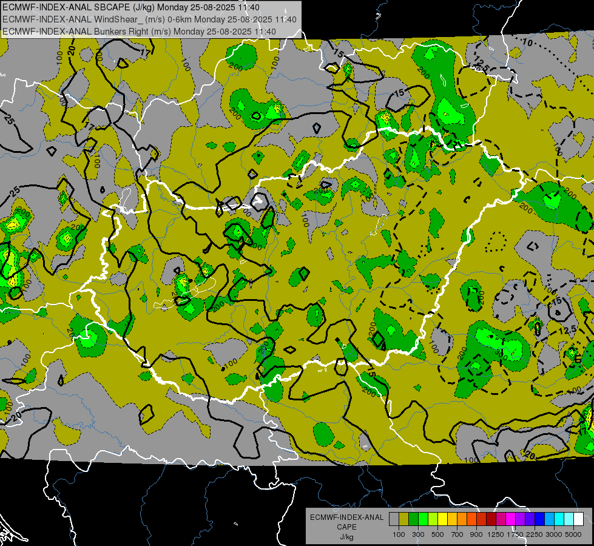Image resolution: width=594 pixels, height=546 pixels.
Task: Click the 2250 tick label in legend
Action: 535,534
